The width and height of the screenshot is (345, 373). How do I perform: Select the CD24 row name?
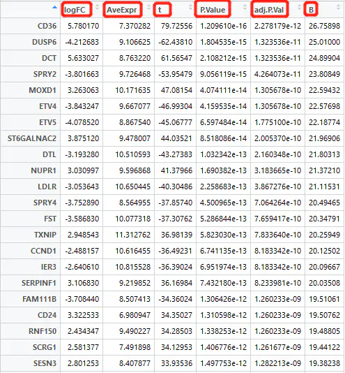[x=47, y=315]
